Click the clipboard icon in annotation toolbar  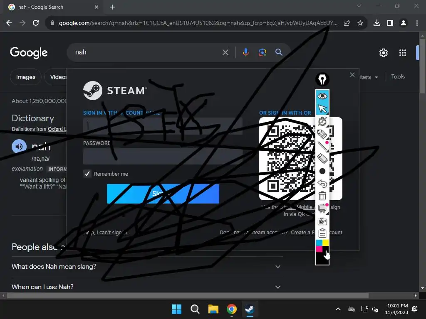[x=322, y=233]
